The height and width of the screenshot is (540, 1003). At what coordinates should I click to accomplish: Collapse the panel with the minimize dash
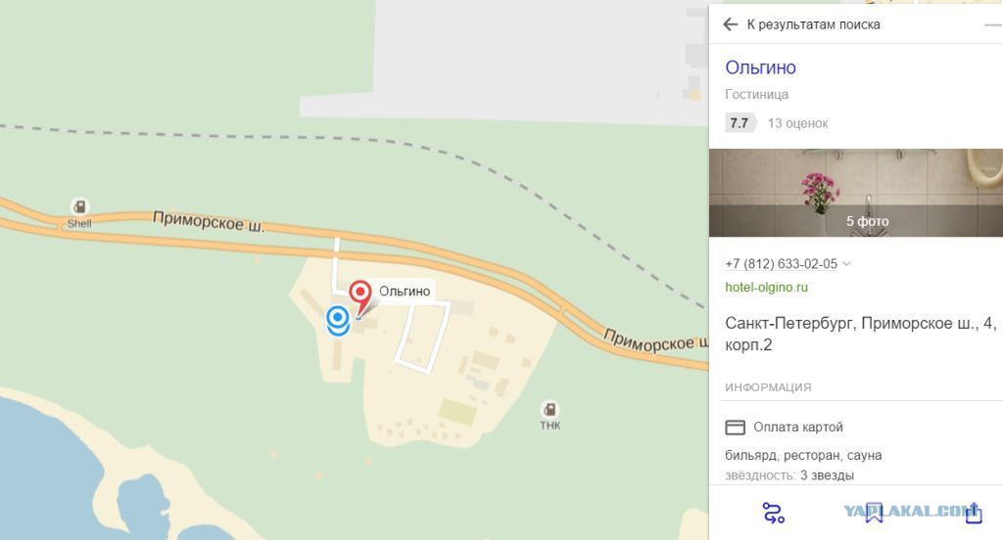click(x=993, y=24)
